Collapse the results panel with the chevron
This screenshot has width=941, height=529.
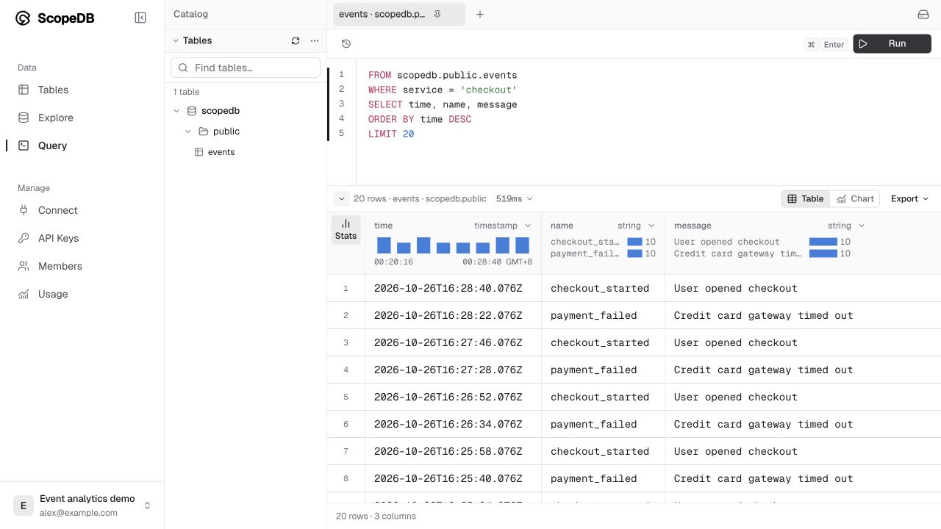341,199
